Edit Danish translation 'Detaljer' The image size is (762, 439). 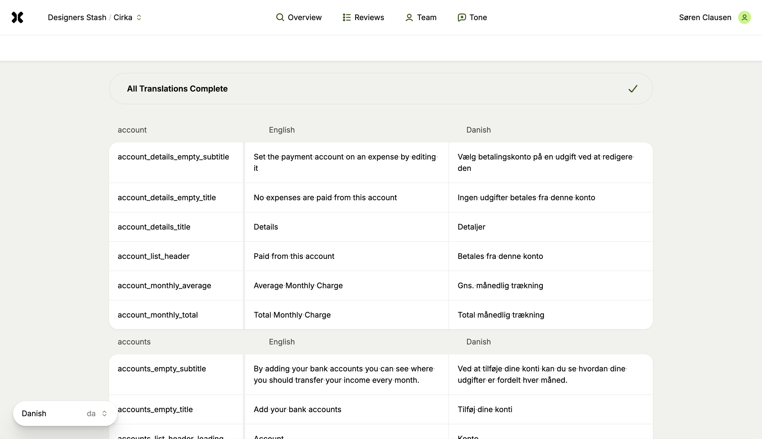[471, 227]
